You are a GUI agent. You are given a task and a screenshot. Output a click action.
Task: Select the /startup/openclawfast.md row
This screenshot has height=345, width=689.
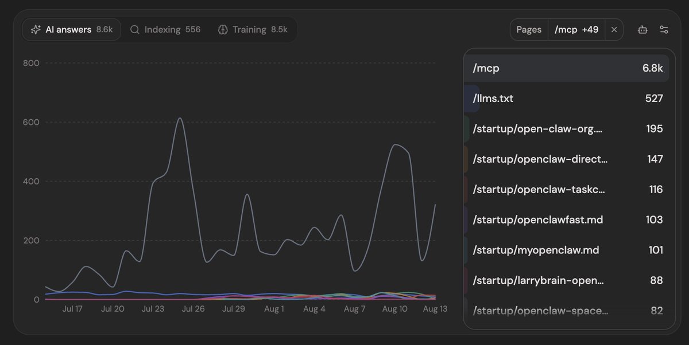(x=567, y=220)
